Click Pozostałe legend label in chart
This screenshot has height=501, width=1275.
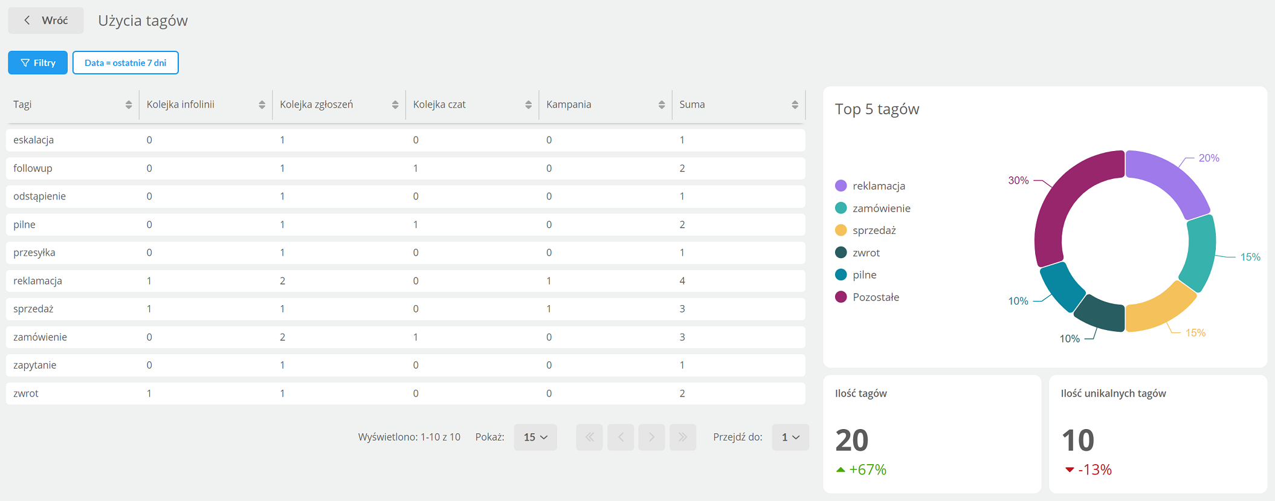click(x=876, y=297)
